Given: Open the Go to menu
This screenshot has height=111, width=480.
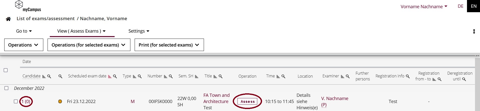Looking at the screenshot, I should 24,31.
